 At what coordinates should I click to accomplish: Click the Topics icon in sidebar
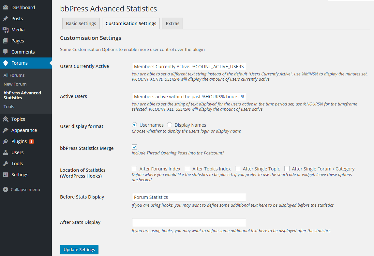click(6, 119)
